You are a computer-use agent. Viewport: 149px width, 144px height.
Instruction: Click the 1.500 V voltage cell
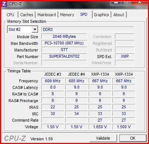[x=124, y=127]
